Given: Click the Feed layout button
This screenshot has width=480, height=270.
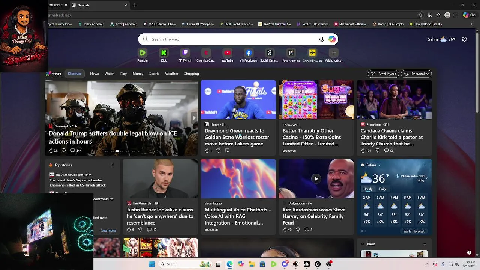Looking at the screenshot, I should coord(383,74).
